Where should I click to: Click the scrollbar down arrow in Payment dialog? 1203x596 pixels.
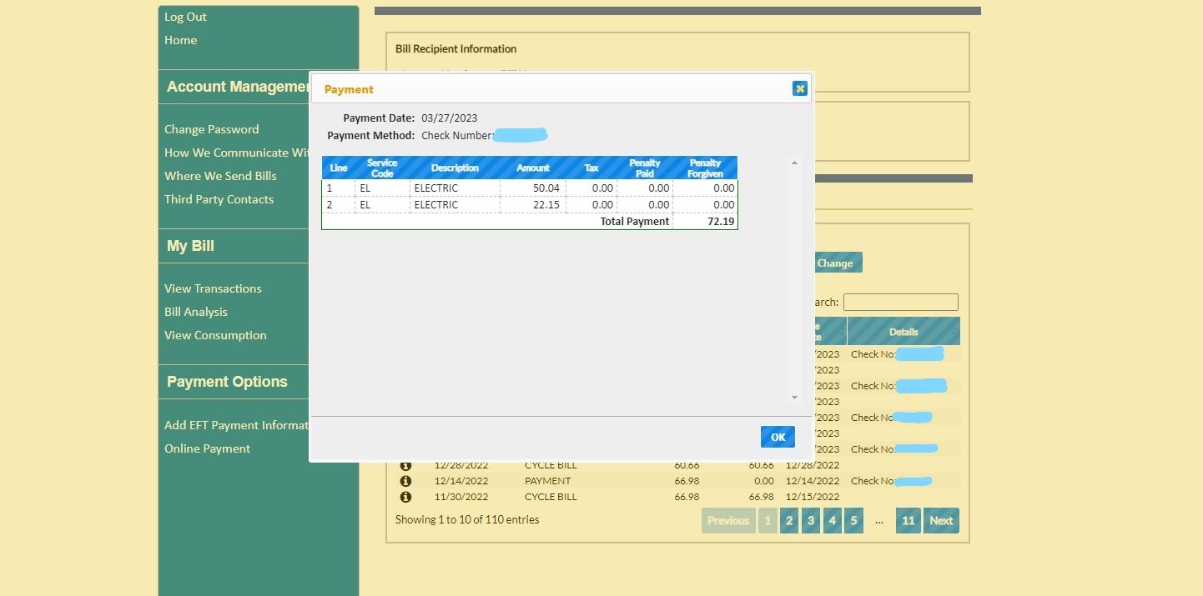794,397
